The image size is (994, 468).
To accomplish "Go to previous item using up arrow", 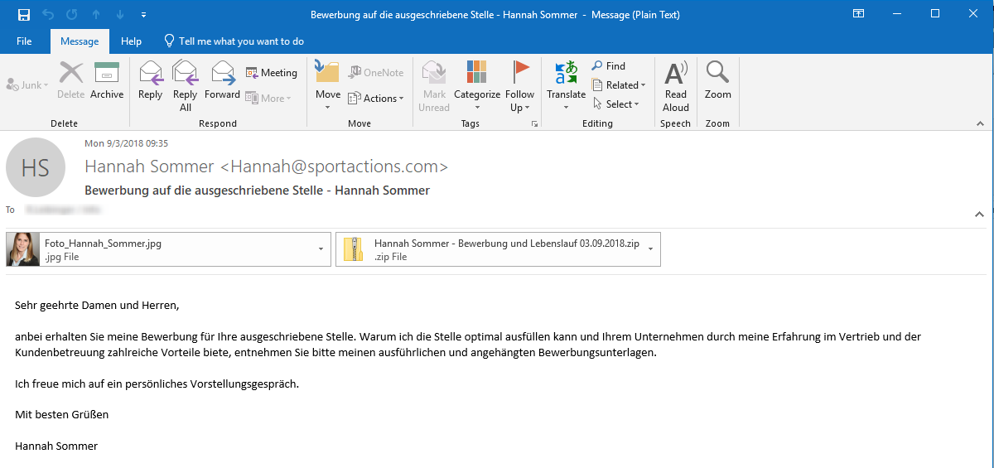I will (96, 14).
